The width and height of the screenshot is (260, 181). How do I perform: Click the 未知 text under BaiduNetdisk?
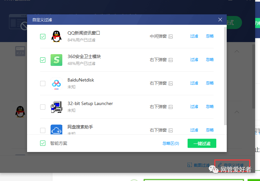(x=71, y=87)
